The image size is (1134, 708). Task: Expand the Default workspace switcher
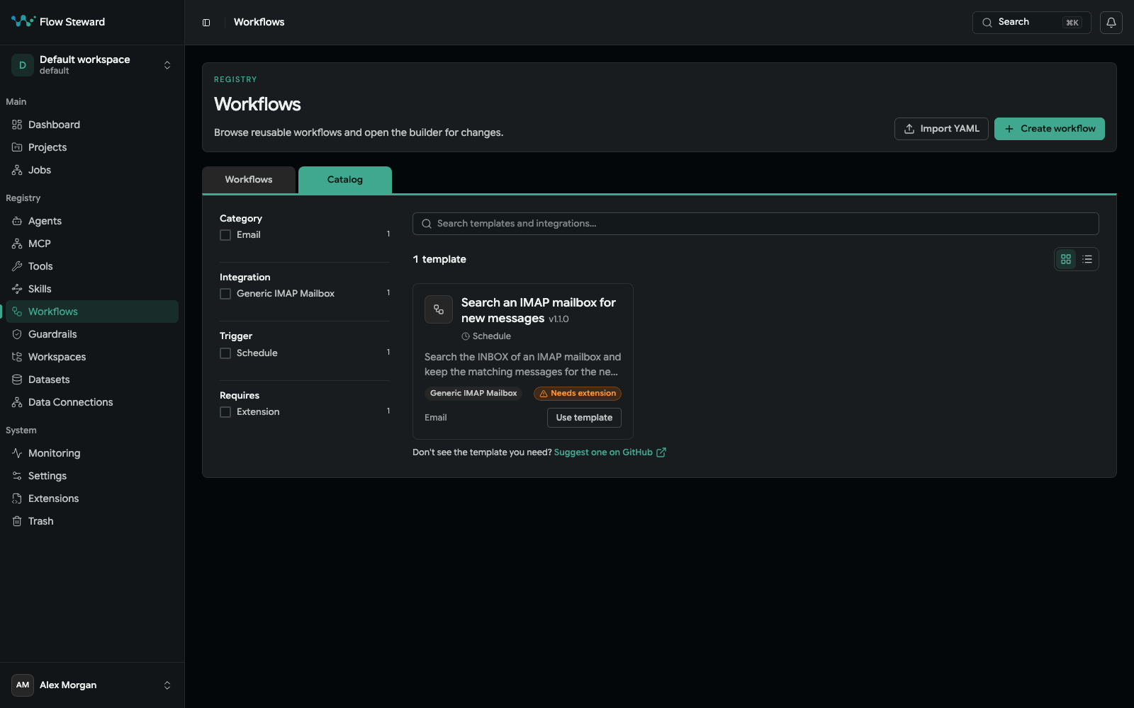(92, 65)
